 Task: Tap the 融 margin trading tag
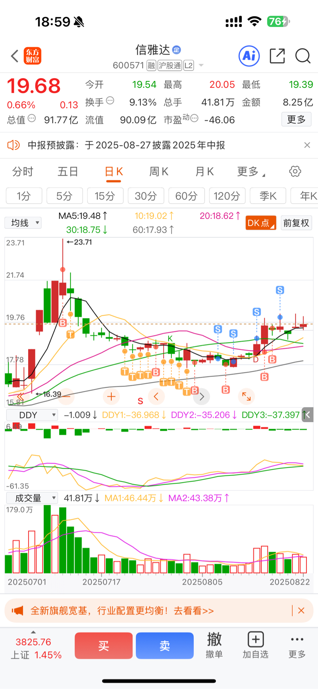[151, 65]
